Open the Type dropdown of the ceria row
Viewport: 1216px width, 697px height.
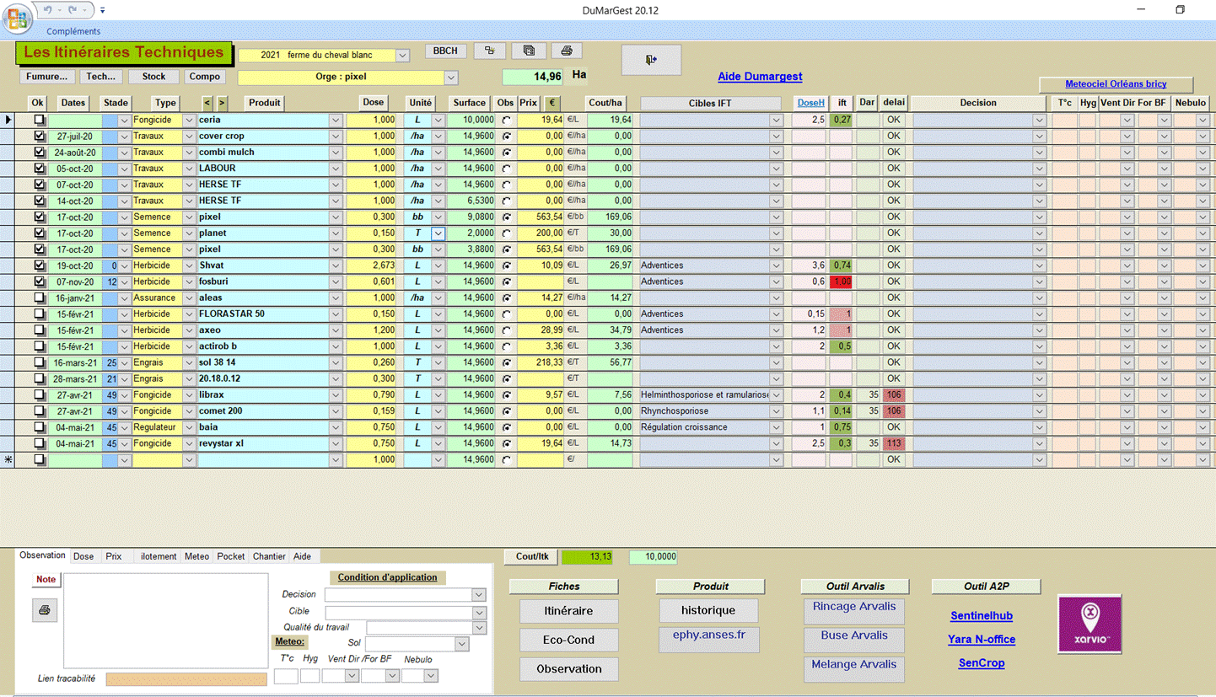(189, 121)
